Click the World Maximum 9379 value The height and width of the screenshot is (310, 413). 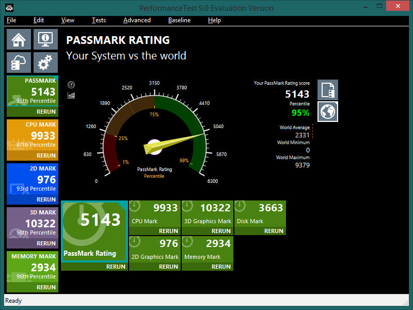pos(303,165)
